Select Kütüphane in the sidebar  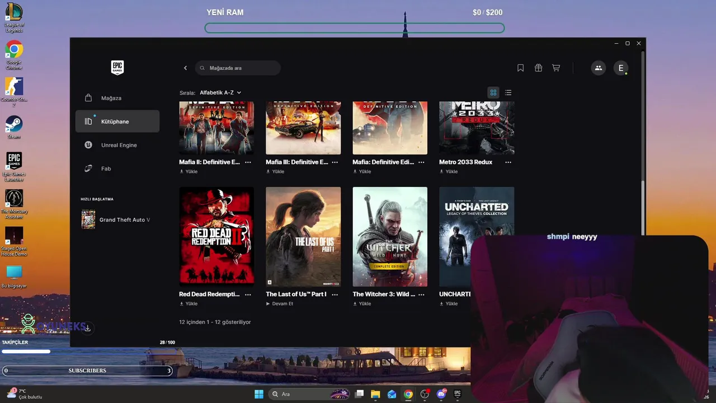click(x=117, y=121)
